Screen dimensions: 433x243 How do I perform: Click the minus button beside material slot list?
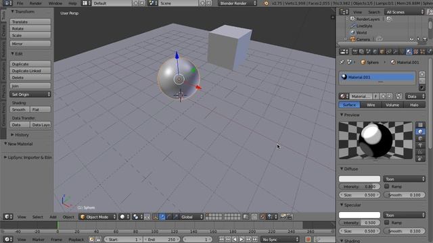[x=422, y=80]
